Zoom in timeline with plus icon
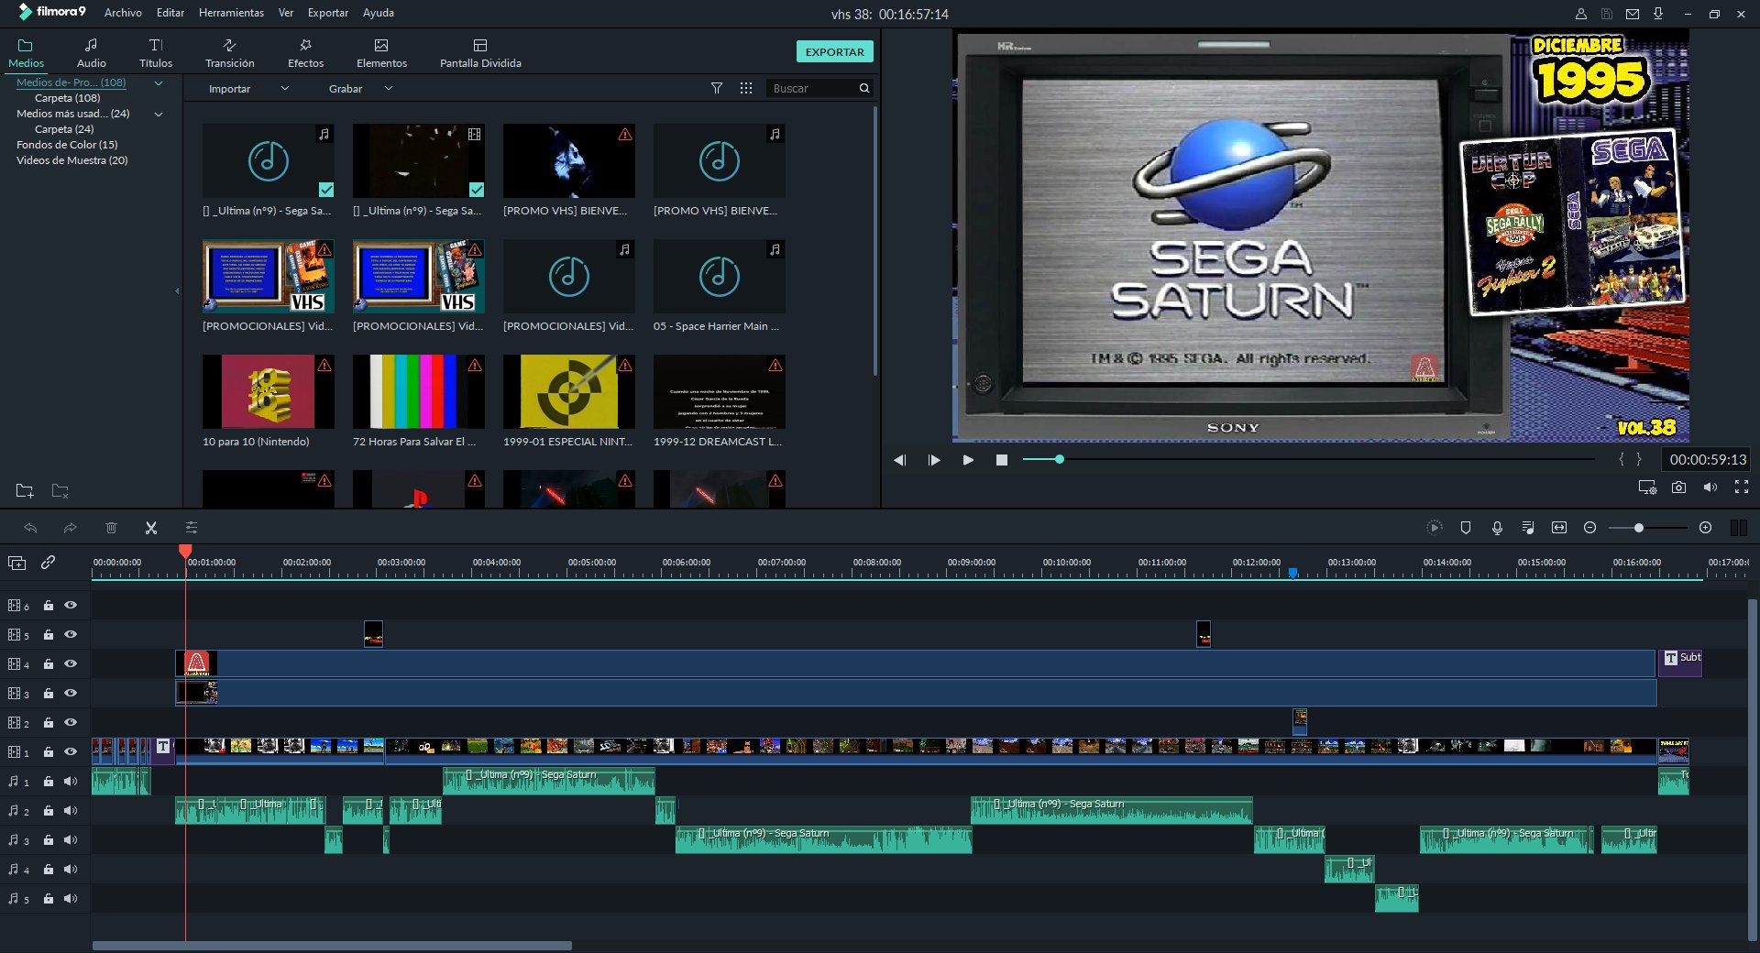 (x=1705, y=528)
